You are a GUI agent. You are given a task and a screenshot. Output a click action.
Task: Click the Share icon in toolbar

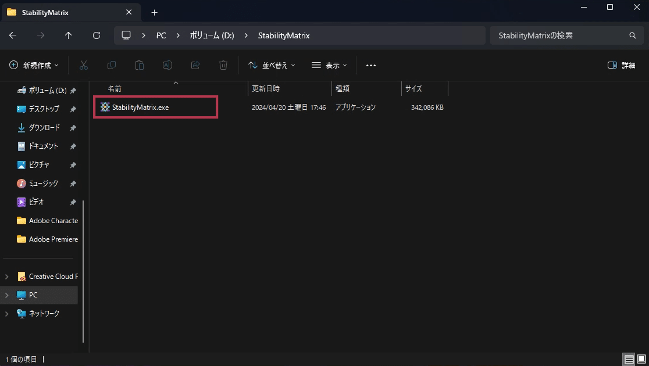pos(195,65)
